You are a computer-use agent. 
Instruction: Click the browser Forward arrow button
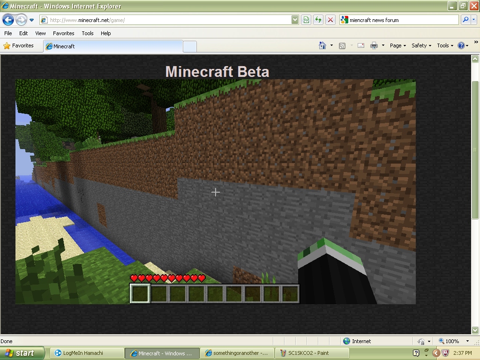[x=21, y=20]
